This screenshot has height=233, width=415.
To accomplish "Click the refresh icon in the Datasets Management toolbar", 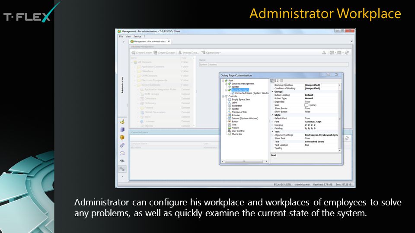I will click(x=347, y=53).
